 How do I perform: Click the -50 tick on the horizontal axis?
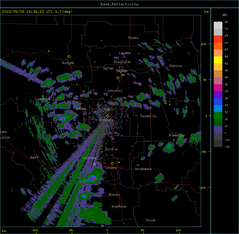click(x=70, y=230)
